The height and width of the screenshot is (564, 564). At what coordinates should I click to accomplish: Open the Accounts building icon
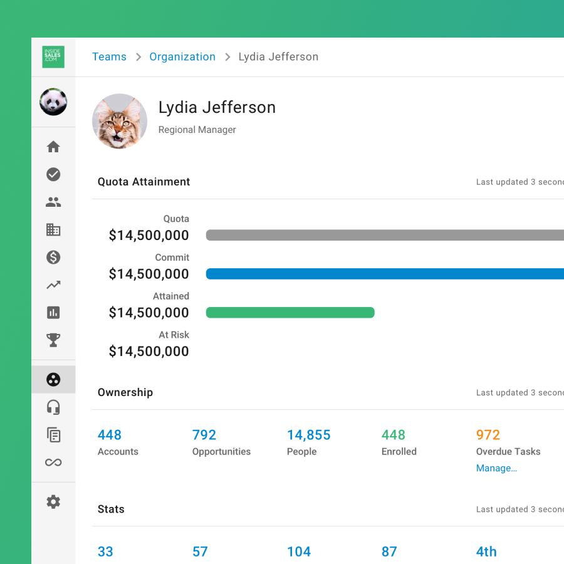coord(53,229)
